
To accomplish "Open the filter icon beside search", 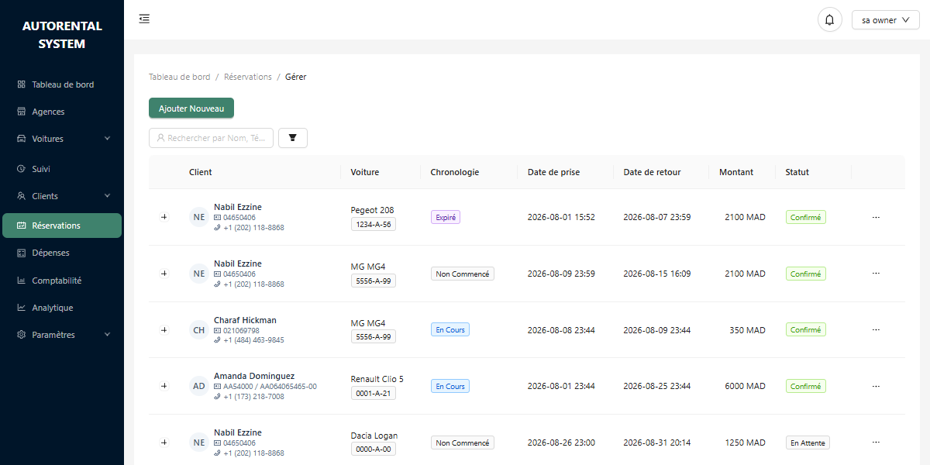I will (x=293, y=138).
